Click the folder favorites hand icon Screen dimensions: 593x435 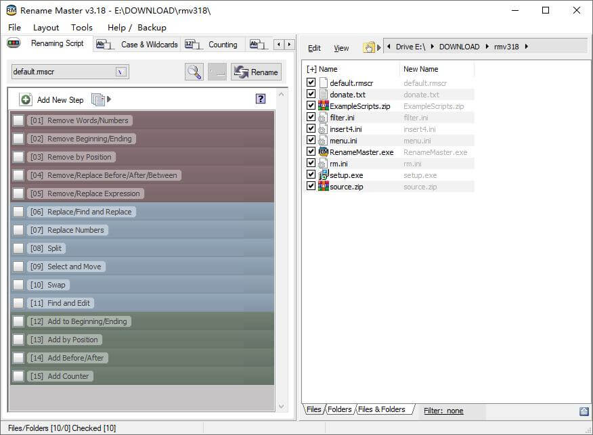point(369,47)
